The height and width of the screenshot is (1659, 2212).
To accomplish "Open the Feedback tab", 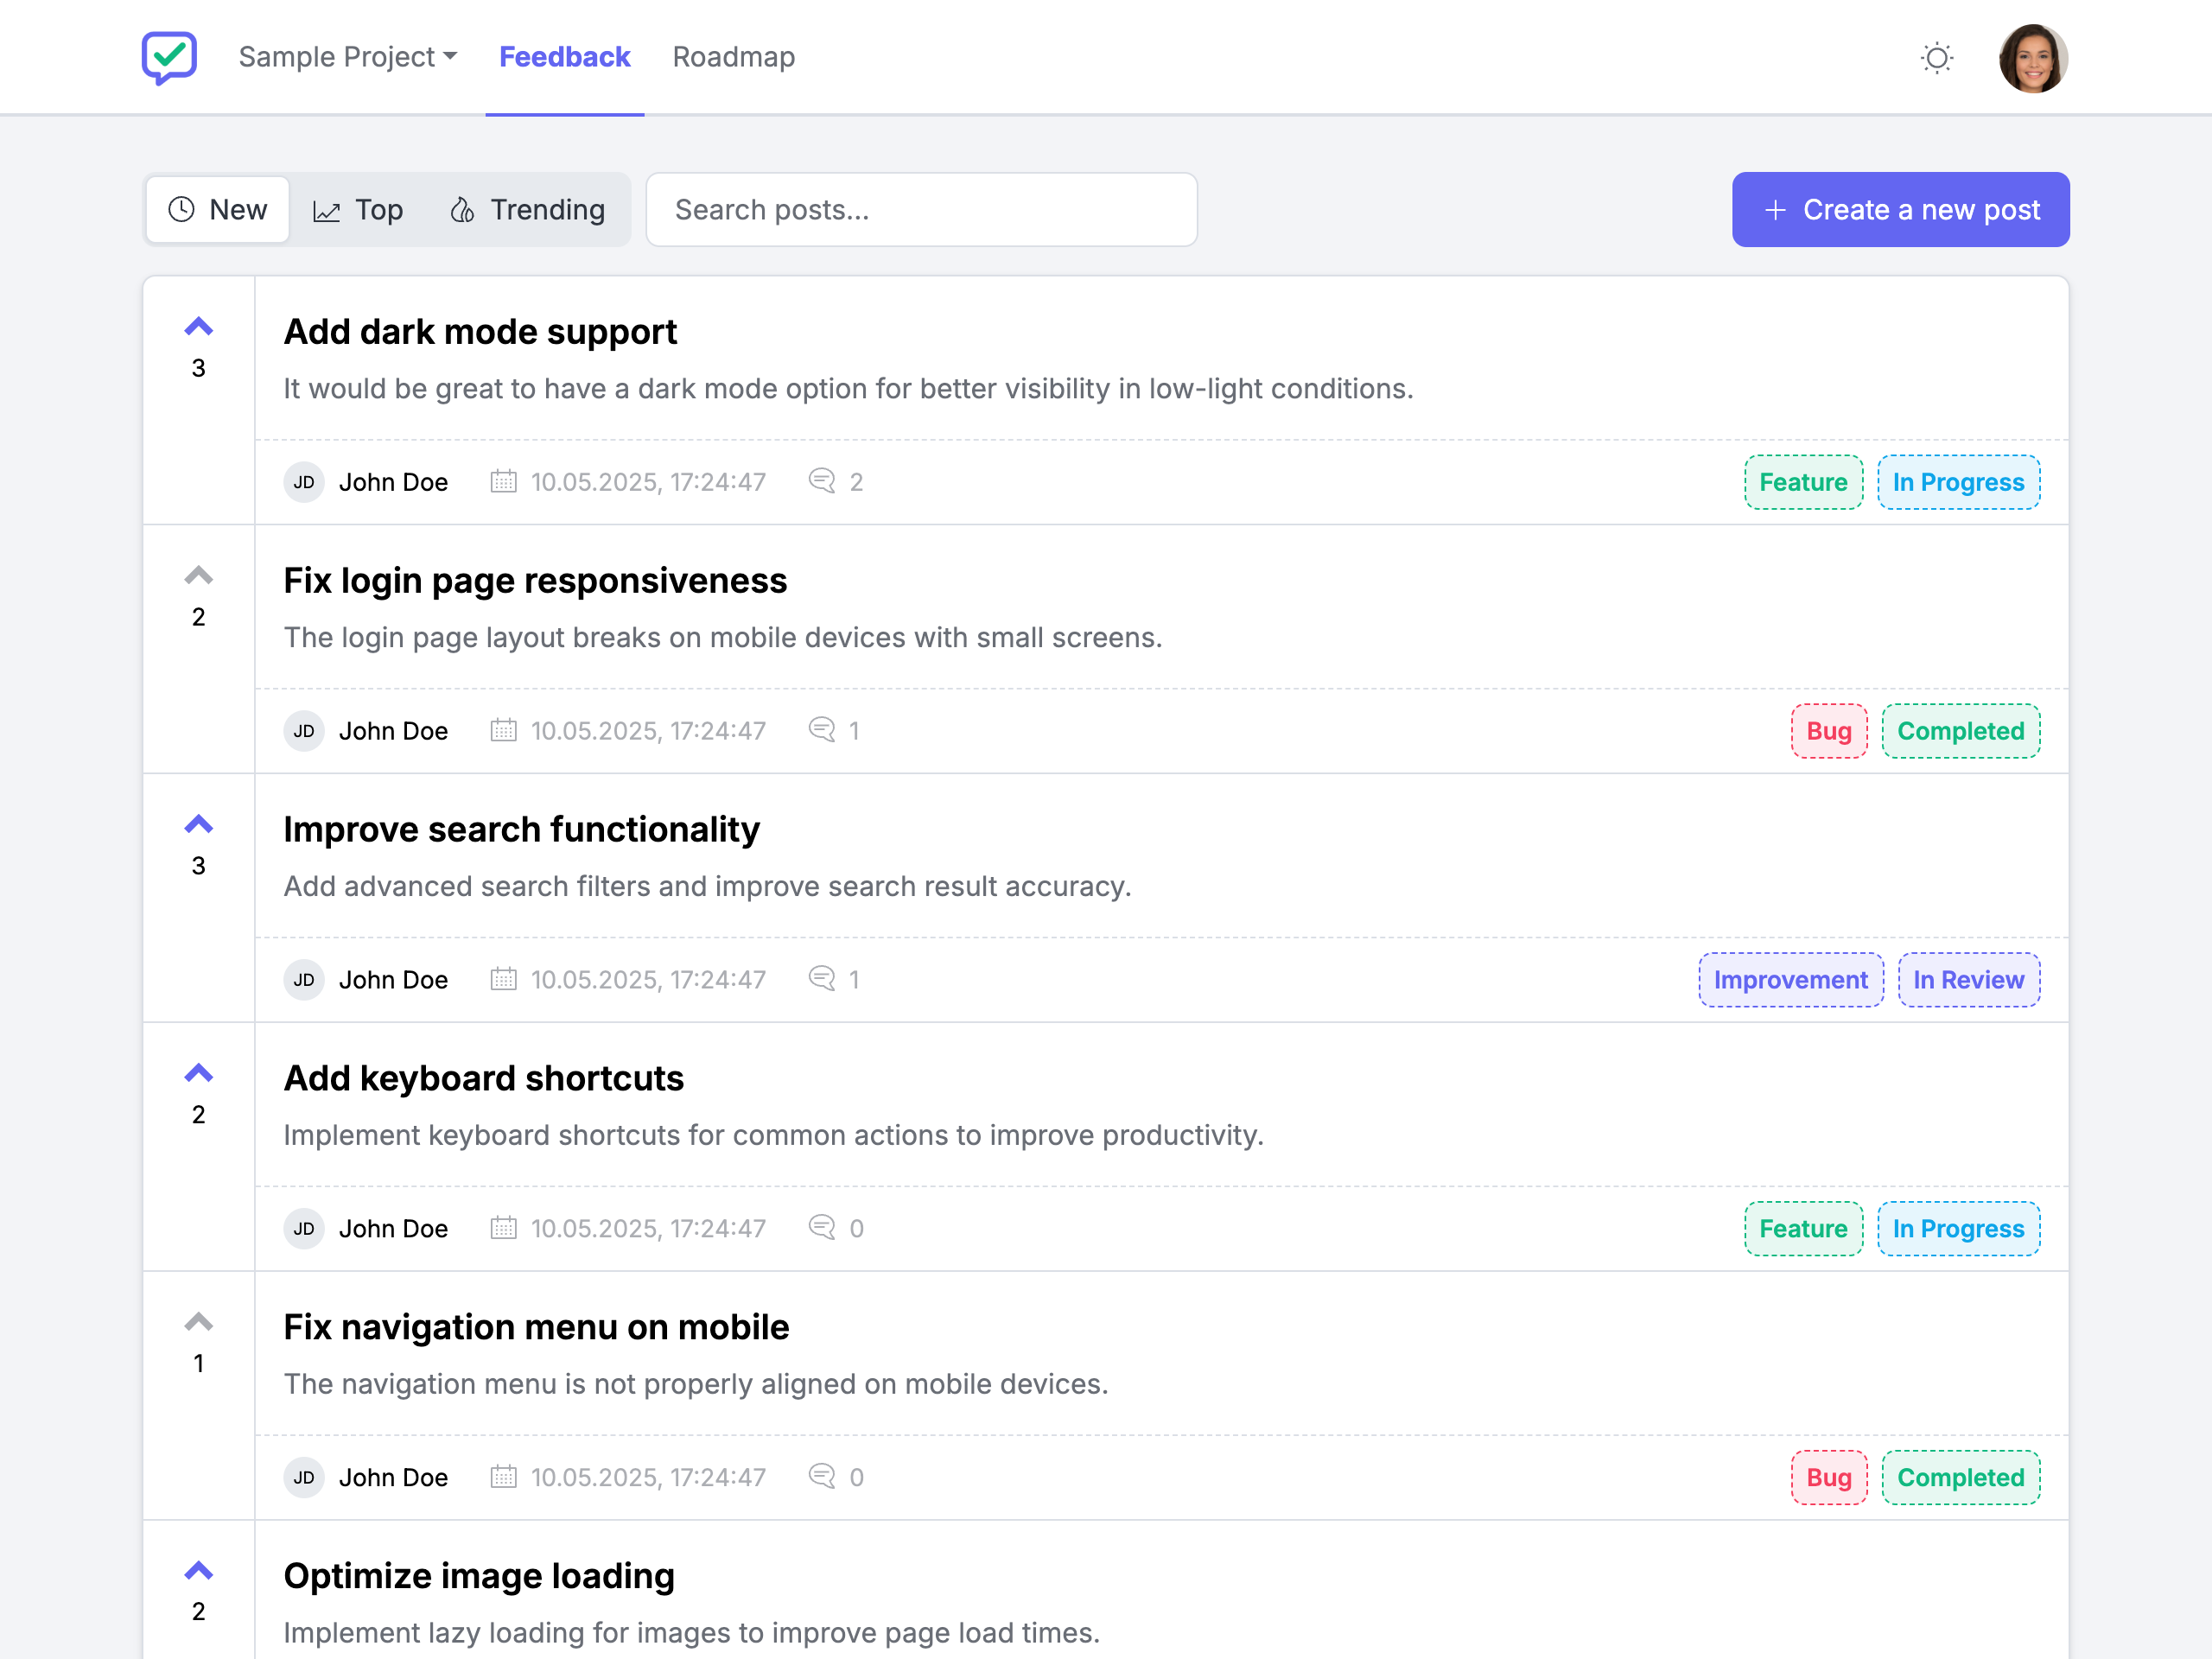I will pyautogui.click(x=564, y=57).
